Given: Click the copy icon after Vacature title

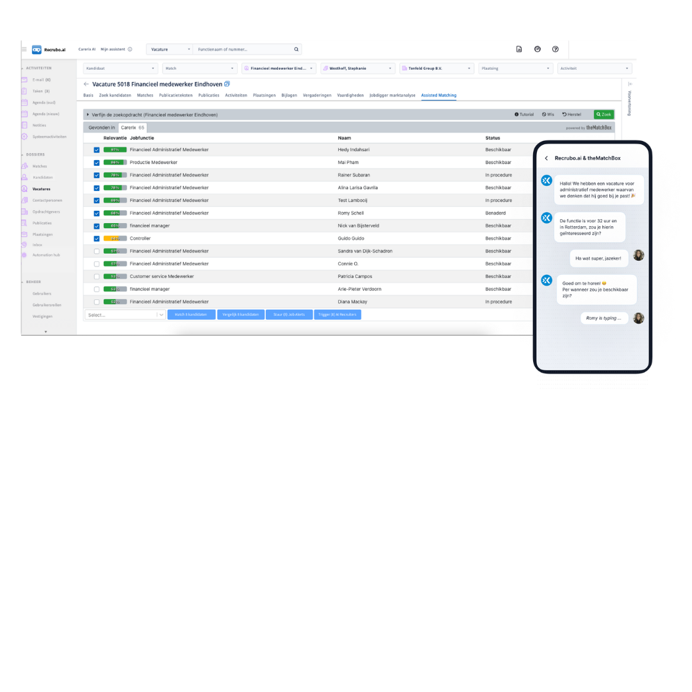Looking at the screenshot, I should click(227, 84).
